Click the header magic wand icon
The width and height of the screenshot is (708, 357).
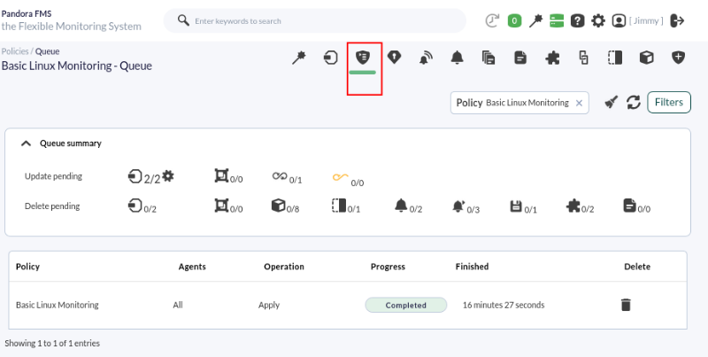pyautogui.click(x=535, y=20)
